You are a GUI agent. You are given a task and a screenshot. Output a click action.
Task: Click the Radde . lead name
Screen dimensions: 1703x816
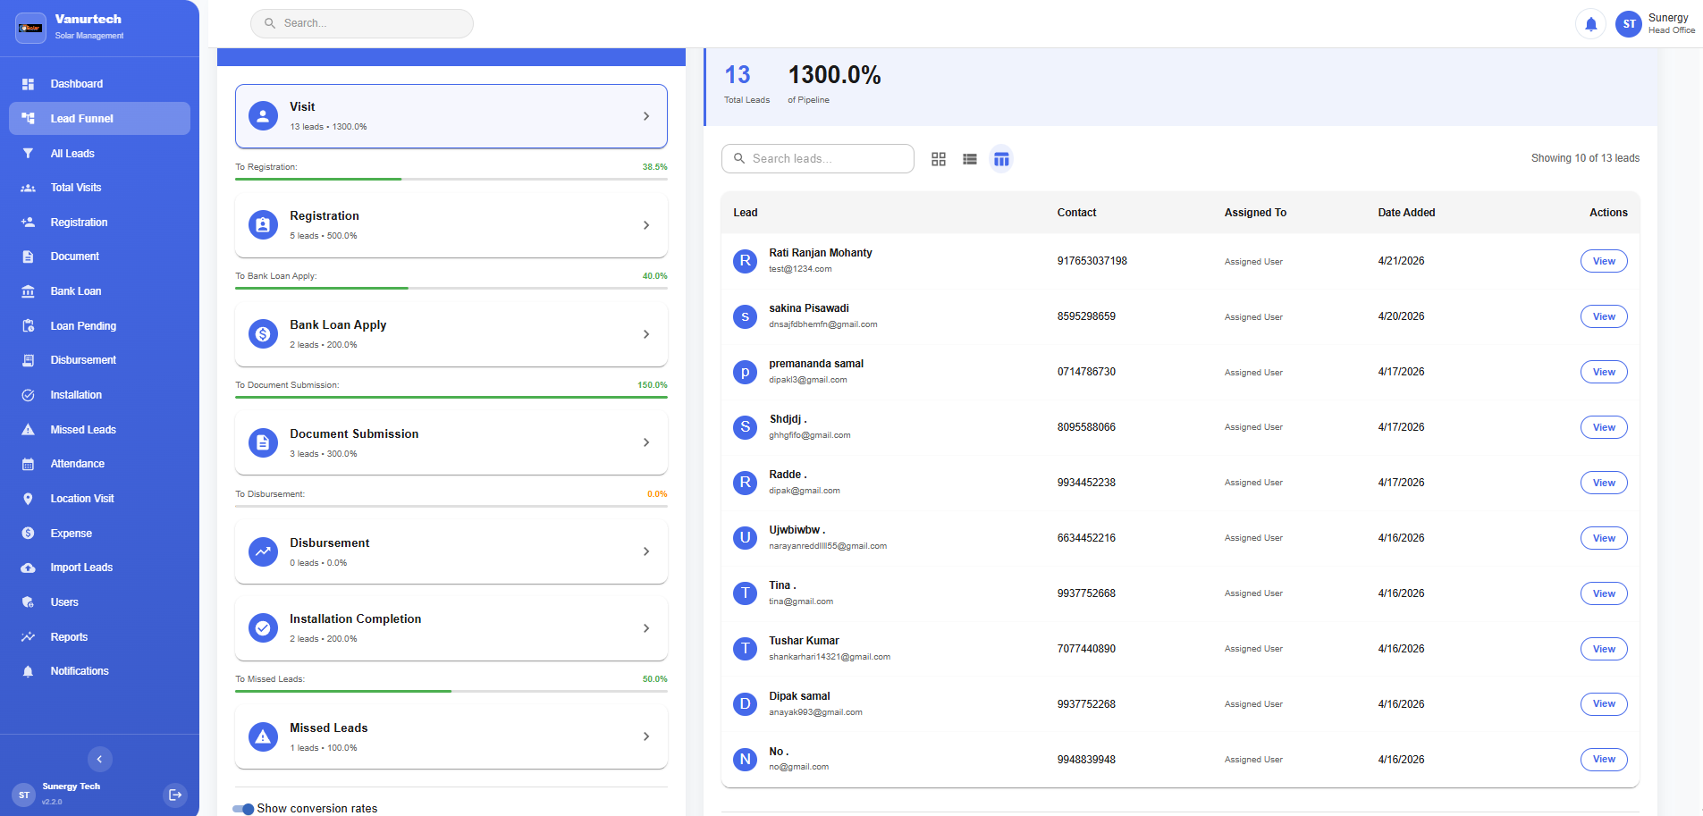(x=788, y=475)
